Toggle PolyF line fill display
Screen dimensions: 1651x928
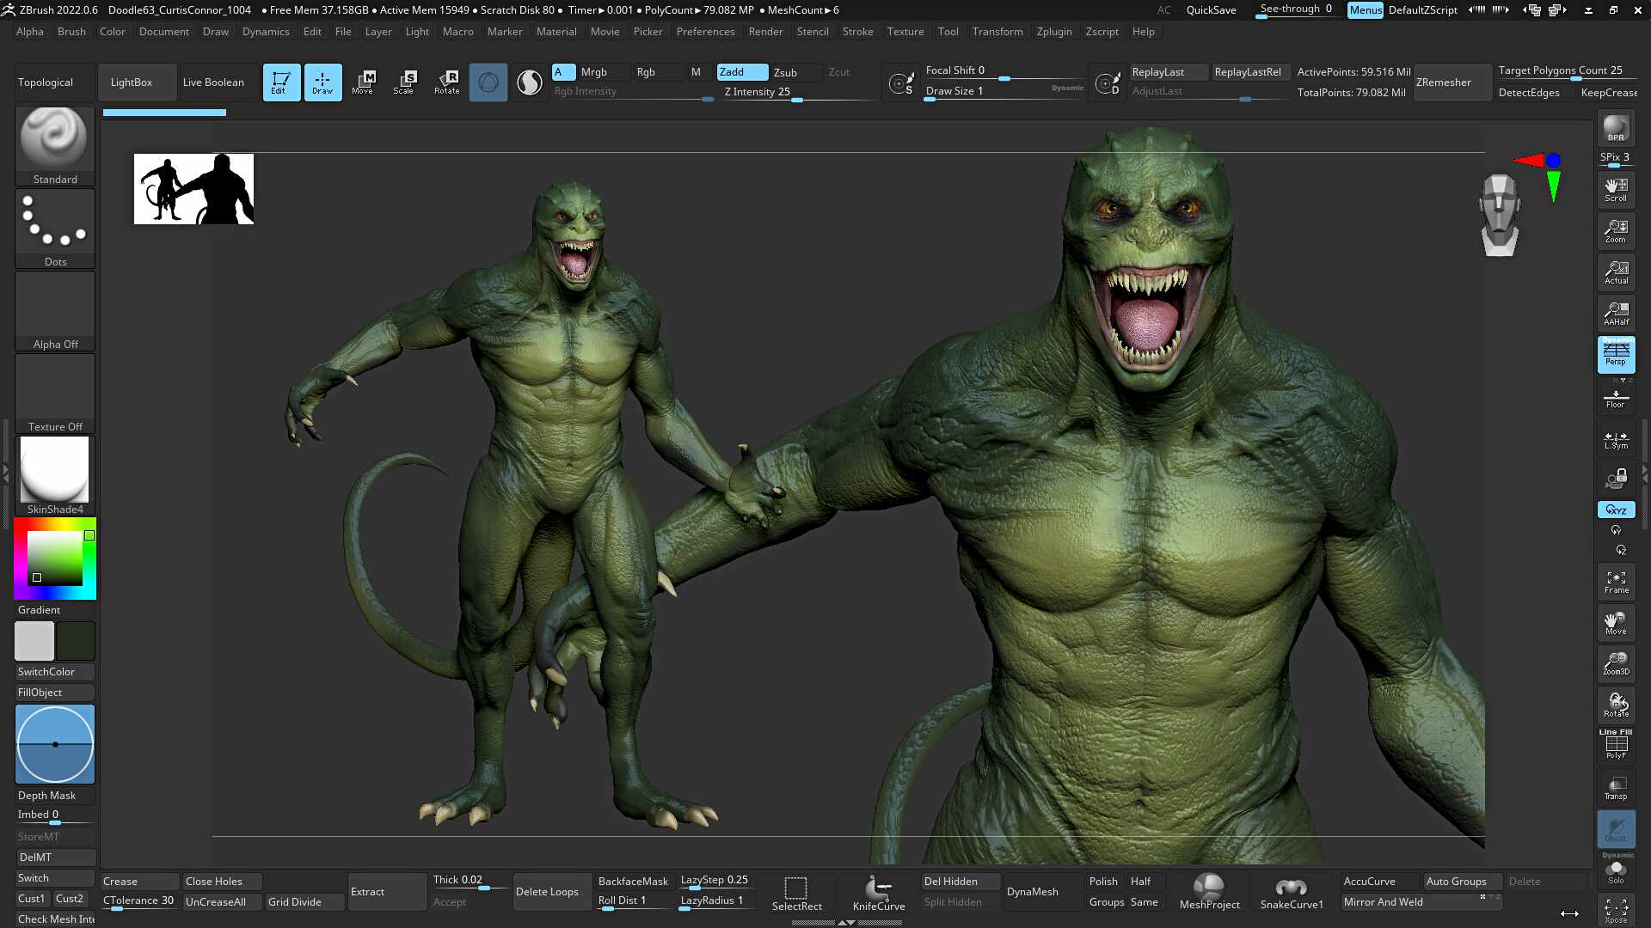coord(1616,744)
